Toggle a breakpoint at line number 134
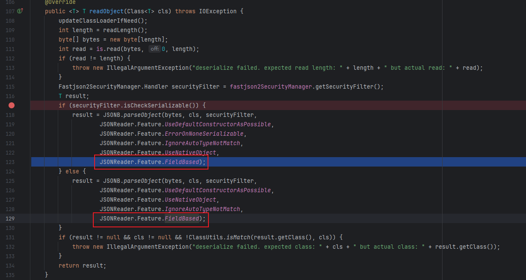Viewport: 526px width, 280px height. pos(10,265)
